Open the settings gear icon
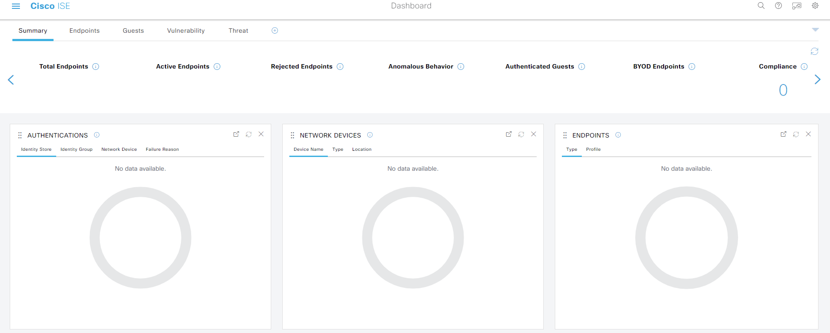 pyautogui.click(x=815, y=6)
